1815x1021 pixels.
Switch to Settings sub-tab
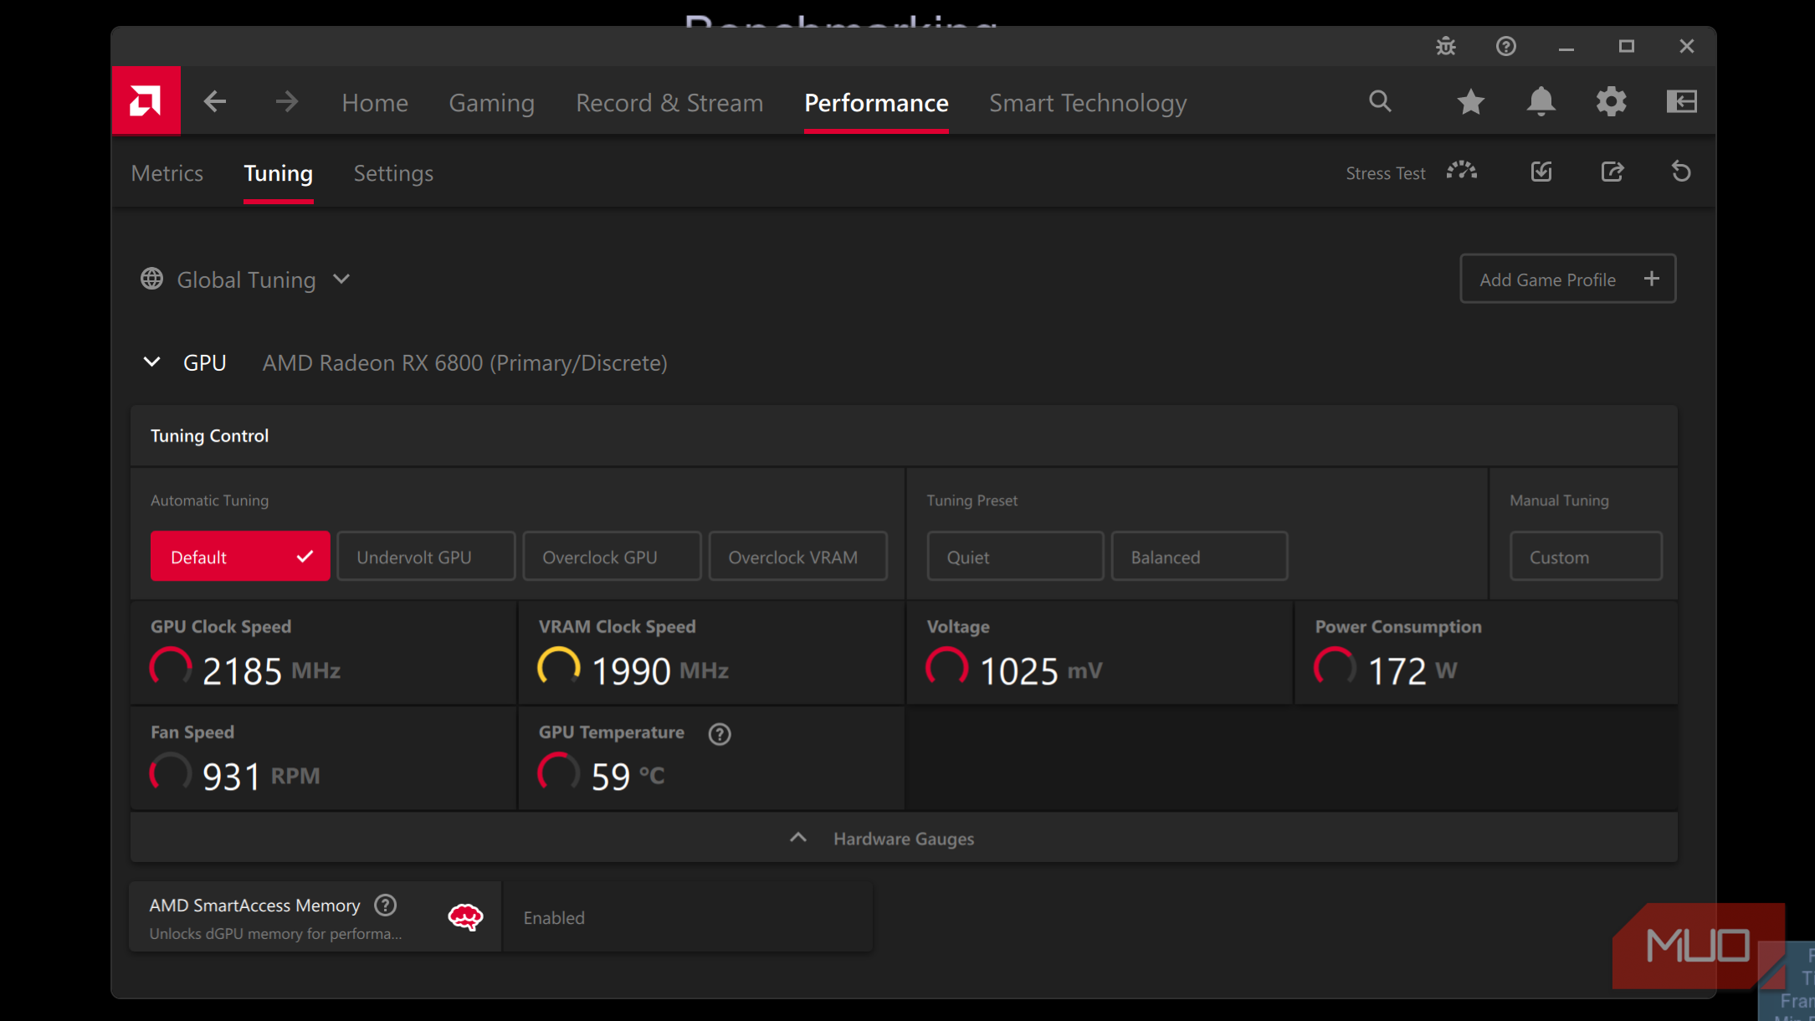pos(393,173)
